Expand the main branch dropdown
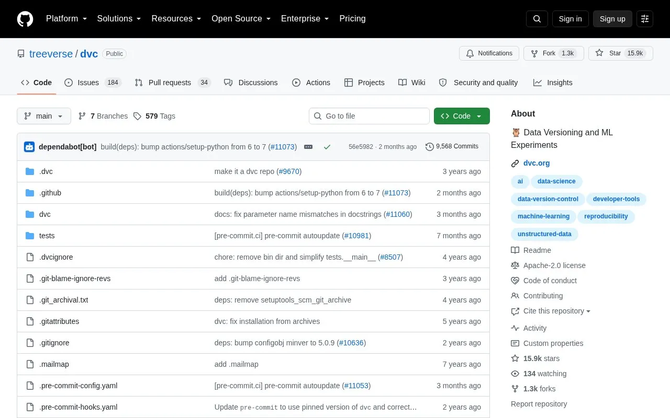This screenshot has width=670, height=418. coord(44,116)
